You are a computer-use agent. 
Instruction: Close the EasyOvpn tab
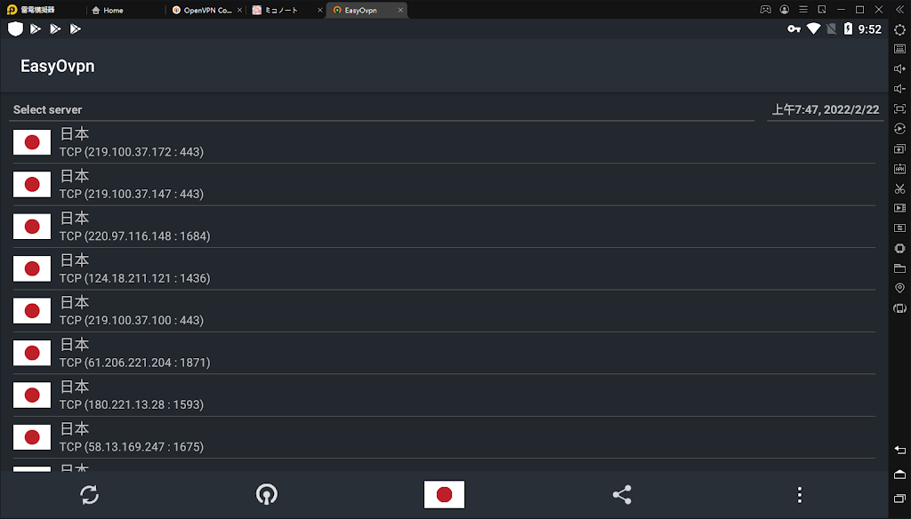coord(400,10)
